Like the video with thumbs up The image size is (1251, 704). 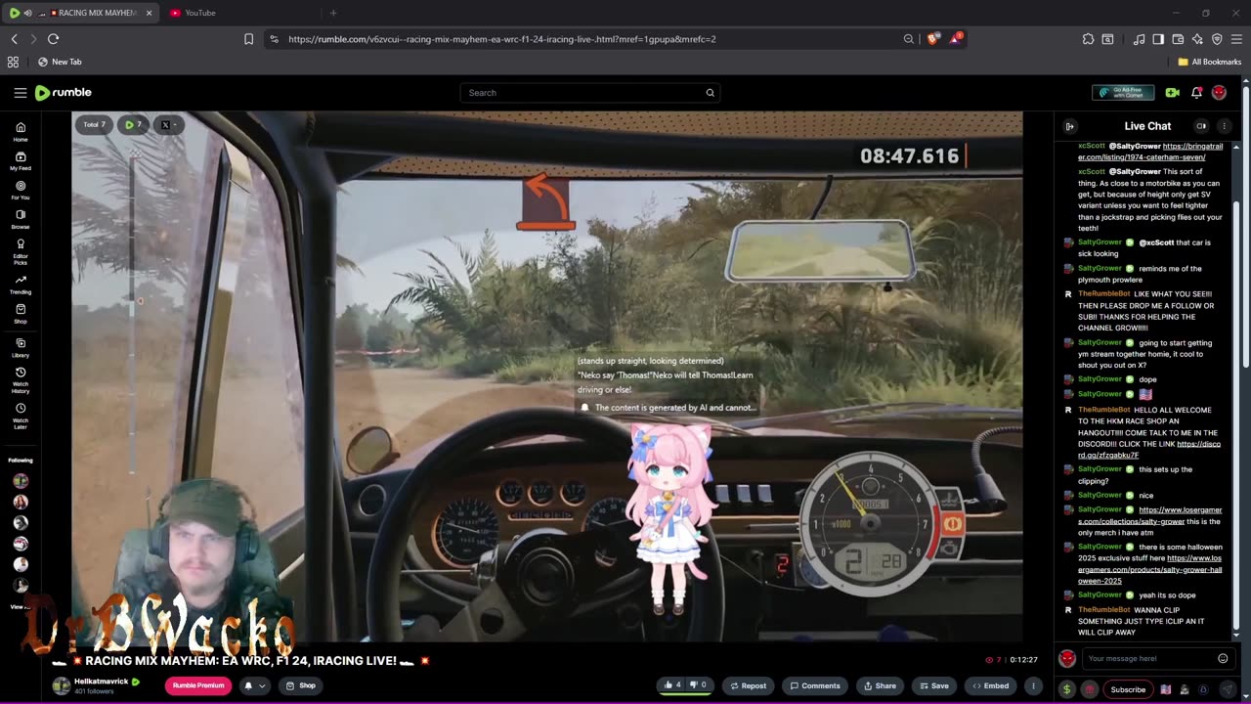(672, 685)
